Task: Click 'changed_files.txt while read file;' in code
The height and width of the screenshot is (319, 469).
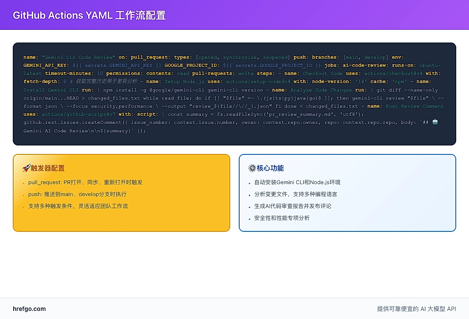Action: [140, 98]
